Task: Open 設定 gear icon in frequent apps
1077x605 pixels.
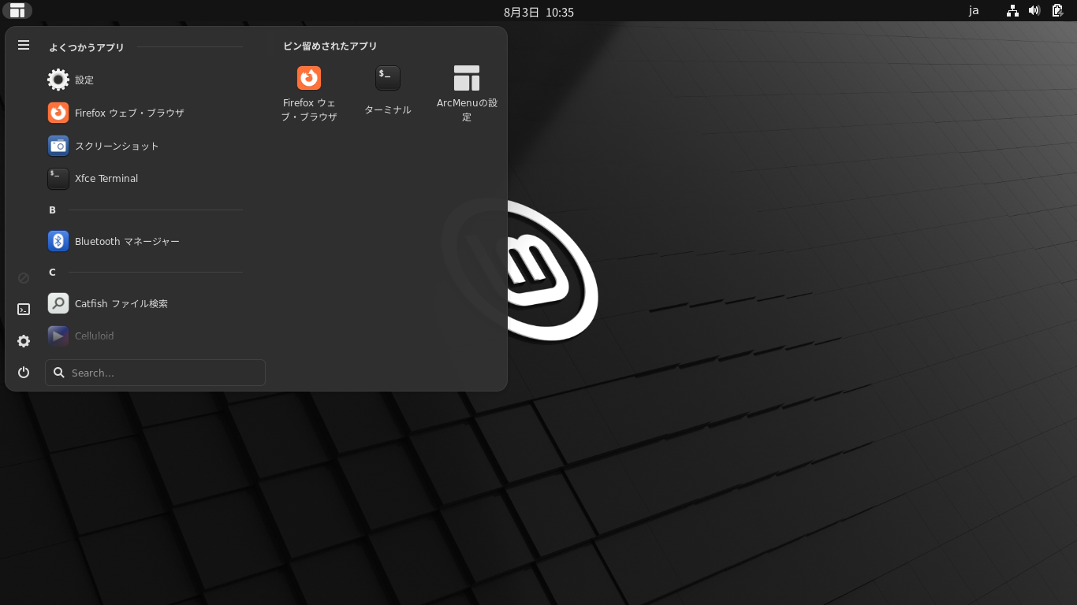Action: tap(58, 80)
